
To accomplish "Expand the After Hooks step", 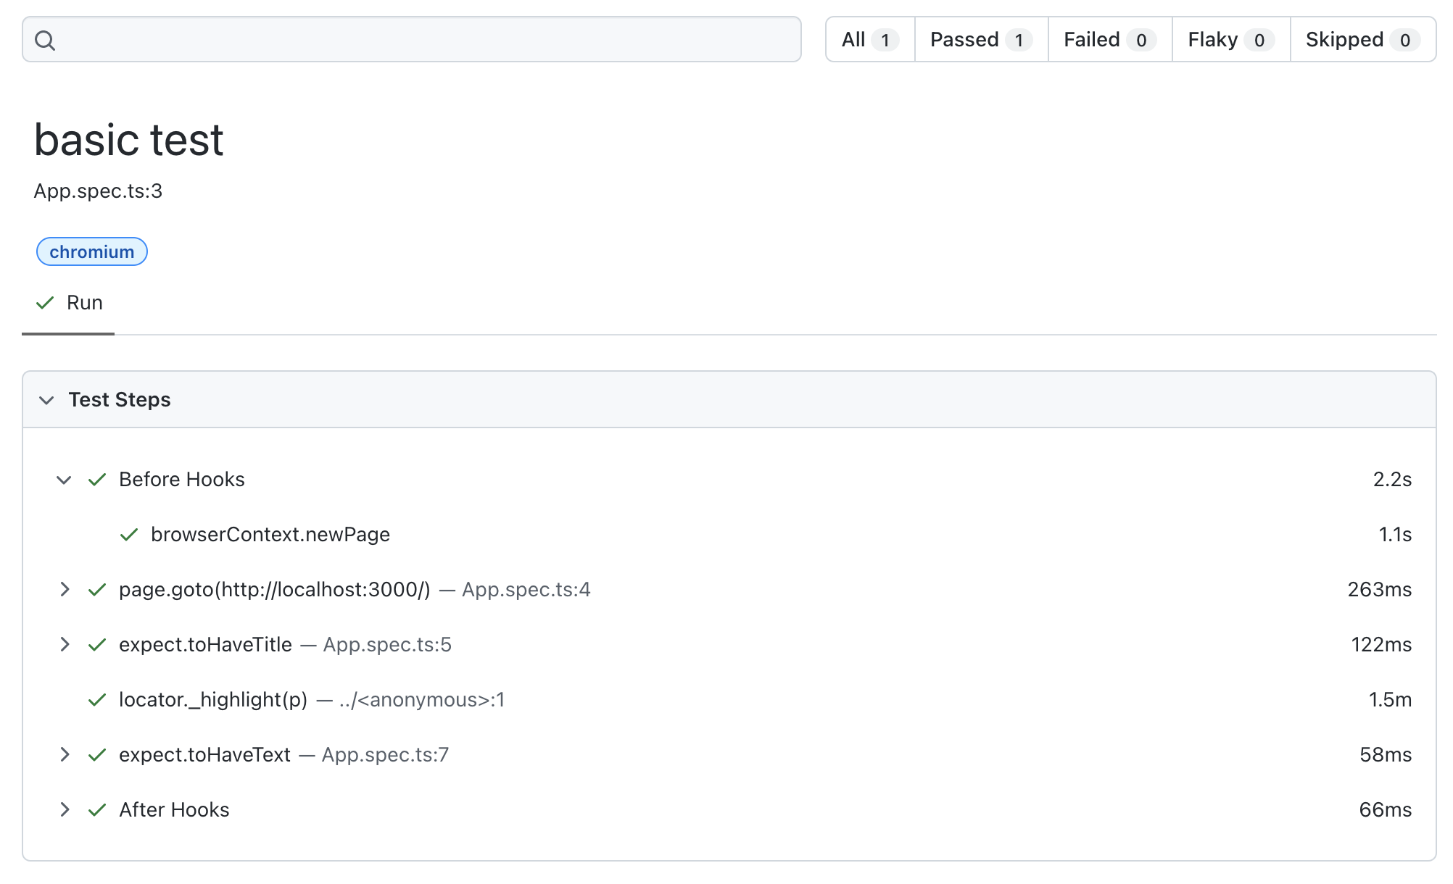I will click(x=65, y=809).
